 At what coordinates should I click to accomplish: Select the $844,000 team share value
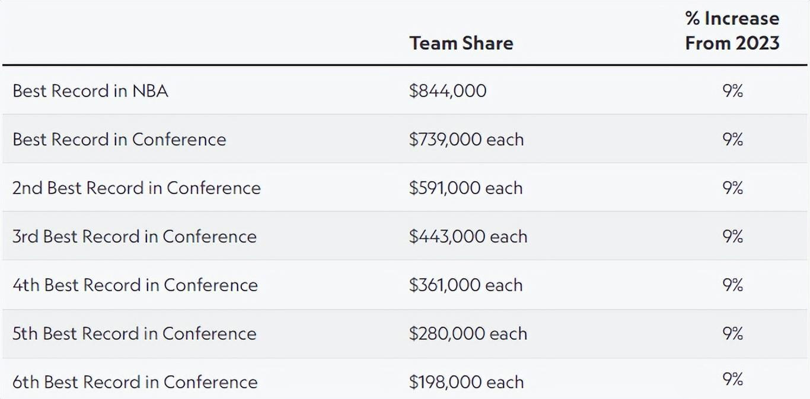pyautogui.click(x=448, y=91)
